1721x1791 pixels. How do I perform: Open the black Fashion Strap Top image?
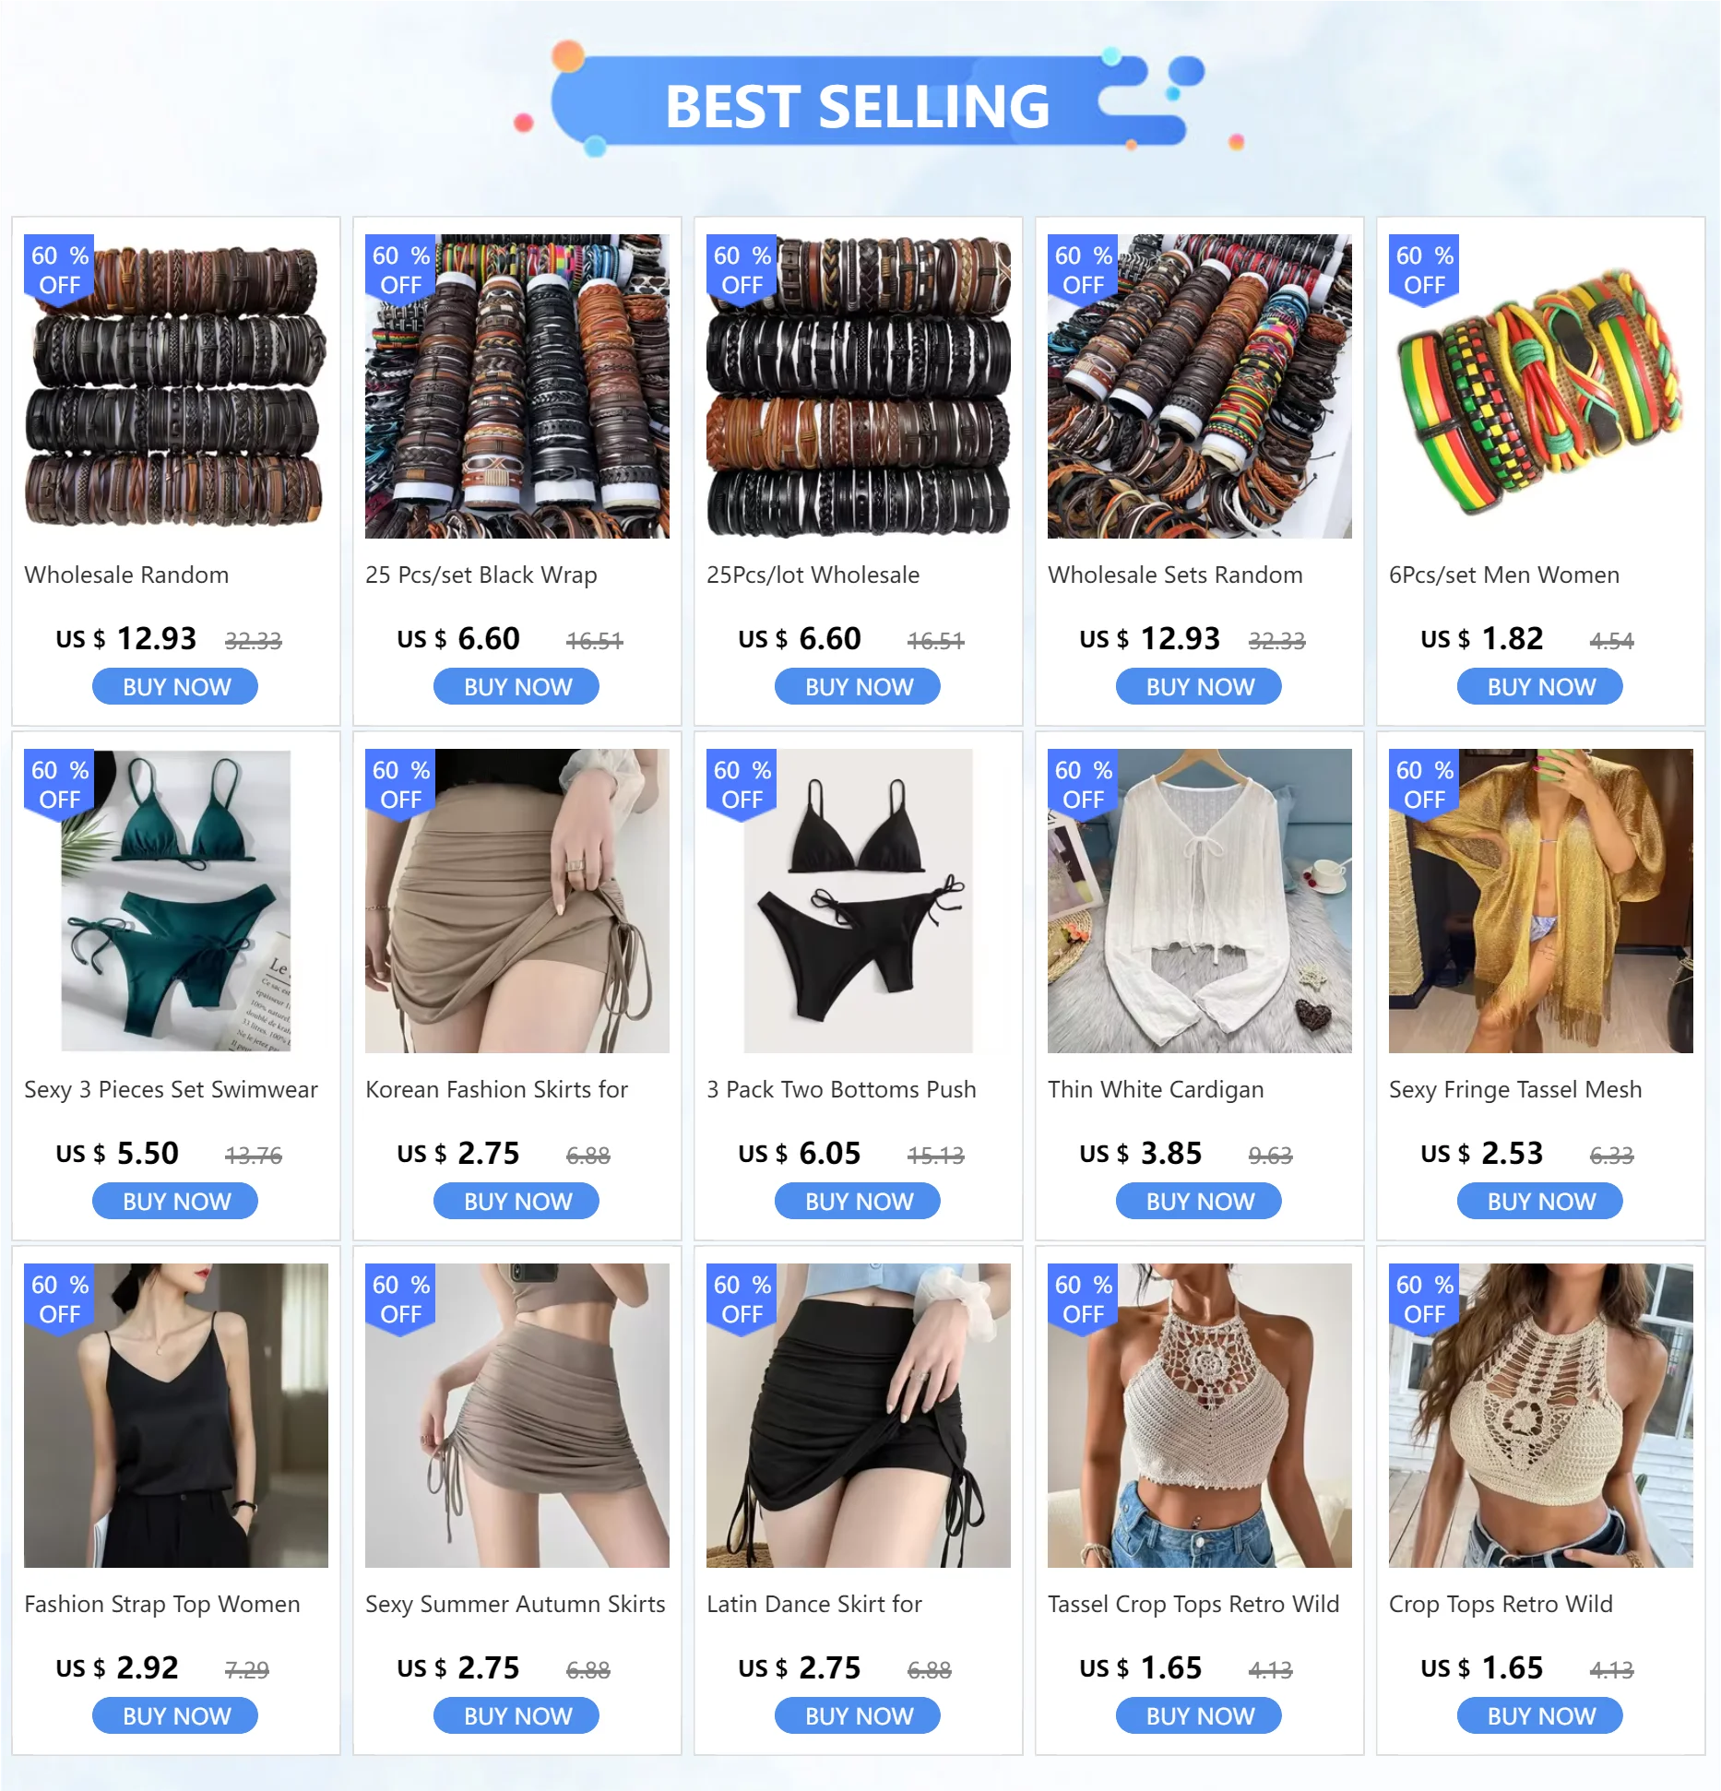(175, 1415)
